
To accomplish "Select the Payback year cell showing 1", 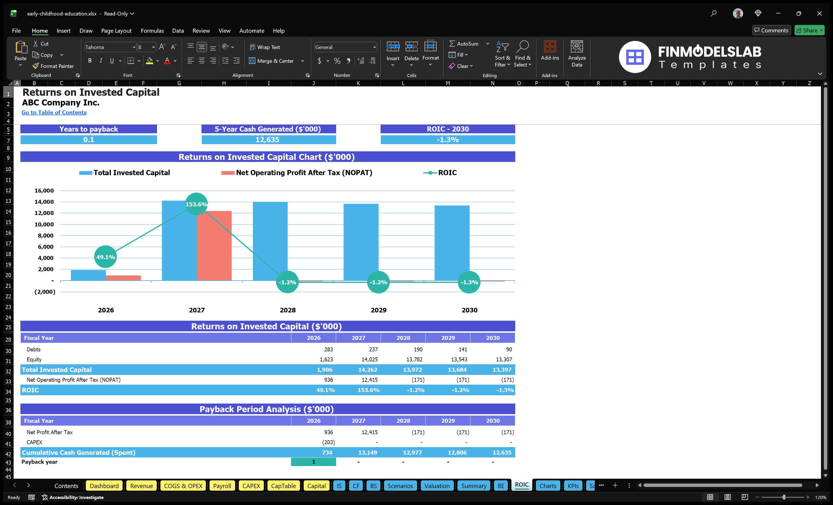I will pyautogui.click(x=313, y=462).
